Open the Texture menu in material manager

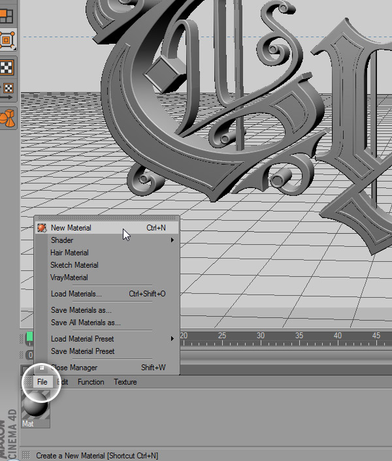pyautogui.click(x=125, y=382)
